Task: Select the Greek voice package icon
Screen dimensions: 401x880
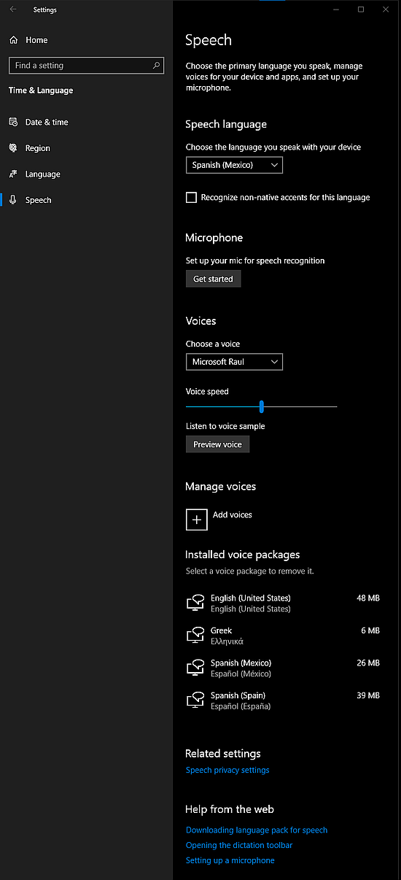Action: click(195, 636)
